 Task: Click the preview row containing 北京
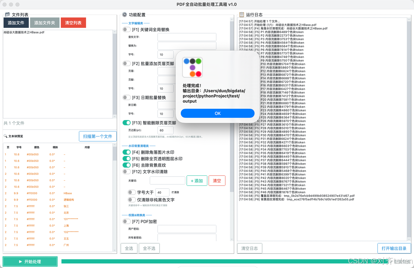58,213
